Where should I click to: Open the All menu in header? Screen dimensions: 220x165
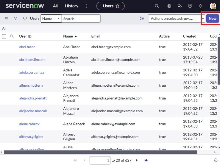[x=55, y=6]
